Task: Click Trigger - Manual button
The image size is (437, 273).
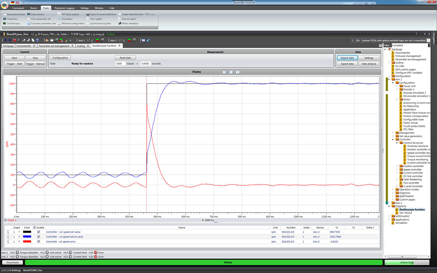Action: click(35, 63)
